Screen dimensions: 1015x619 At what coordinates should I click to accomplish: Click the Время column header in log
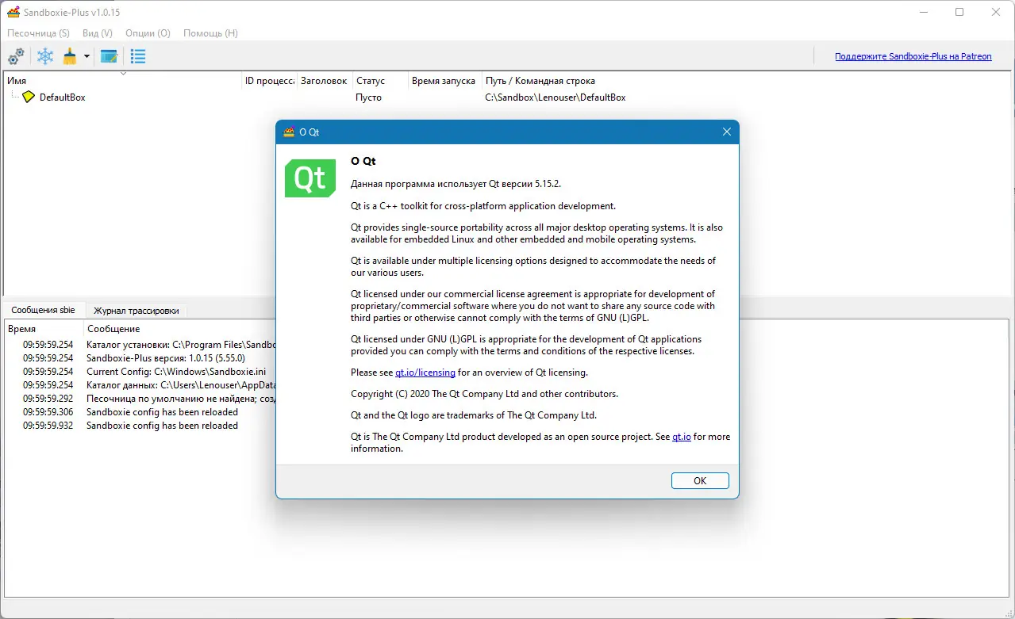coord(44,329)
